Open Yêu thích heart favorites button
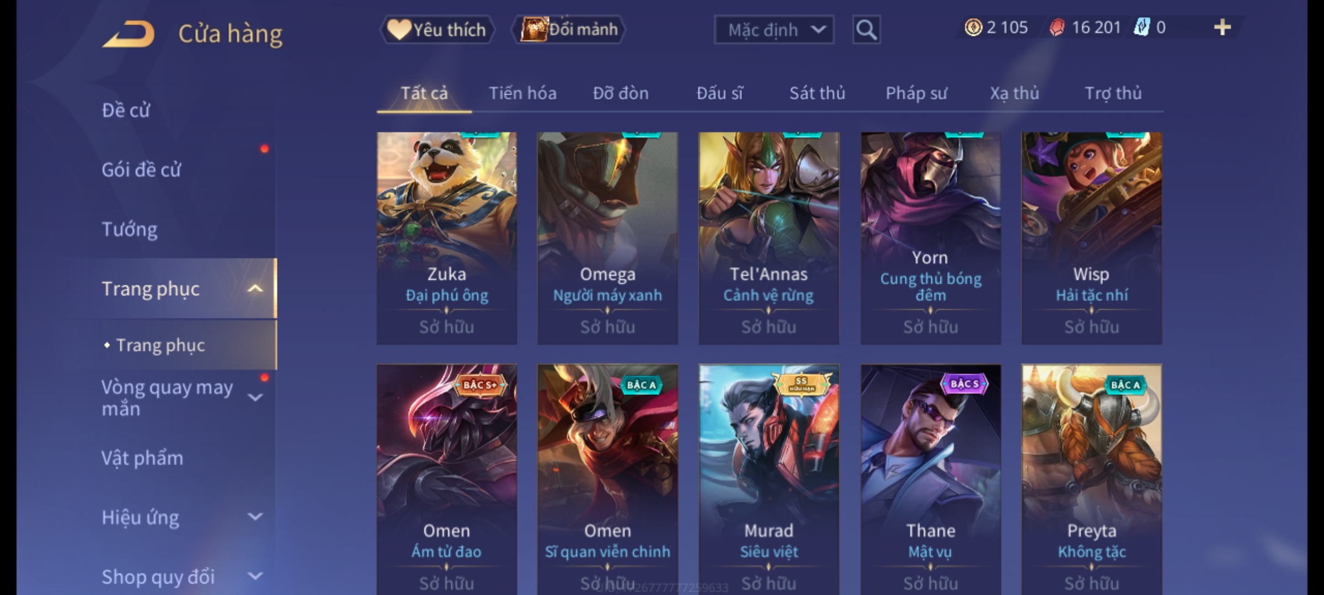 tap(437, 30)
